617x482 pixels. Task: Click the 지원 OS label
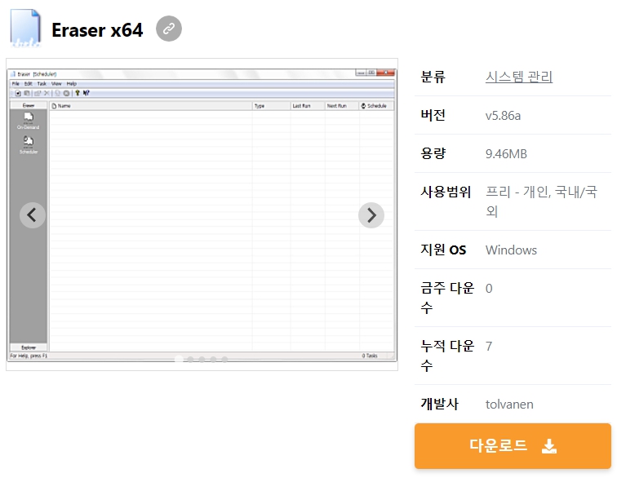tap(443, 250)
